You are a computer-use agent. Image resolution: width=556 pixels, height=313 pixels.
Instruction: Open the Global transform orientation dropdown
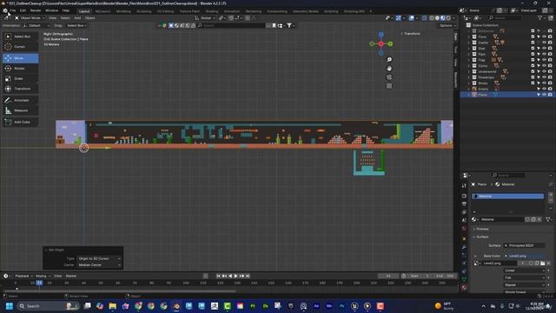[x=205, y=17]
